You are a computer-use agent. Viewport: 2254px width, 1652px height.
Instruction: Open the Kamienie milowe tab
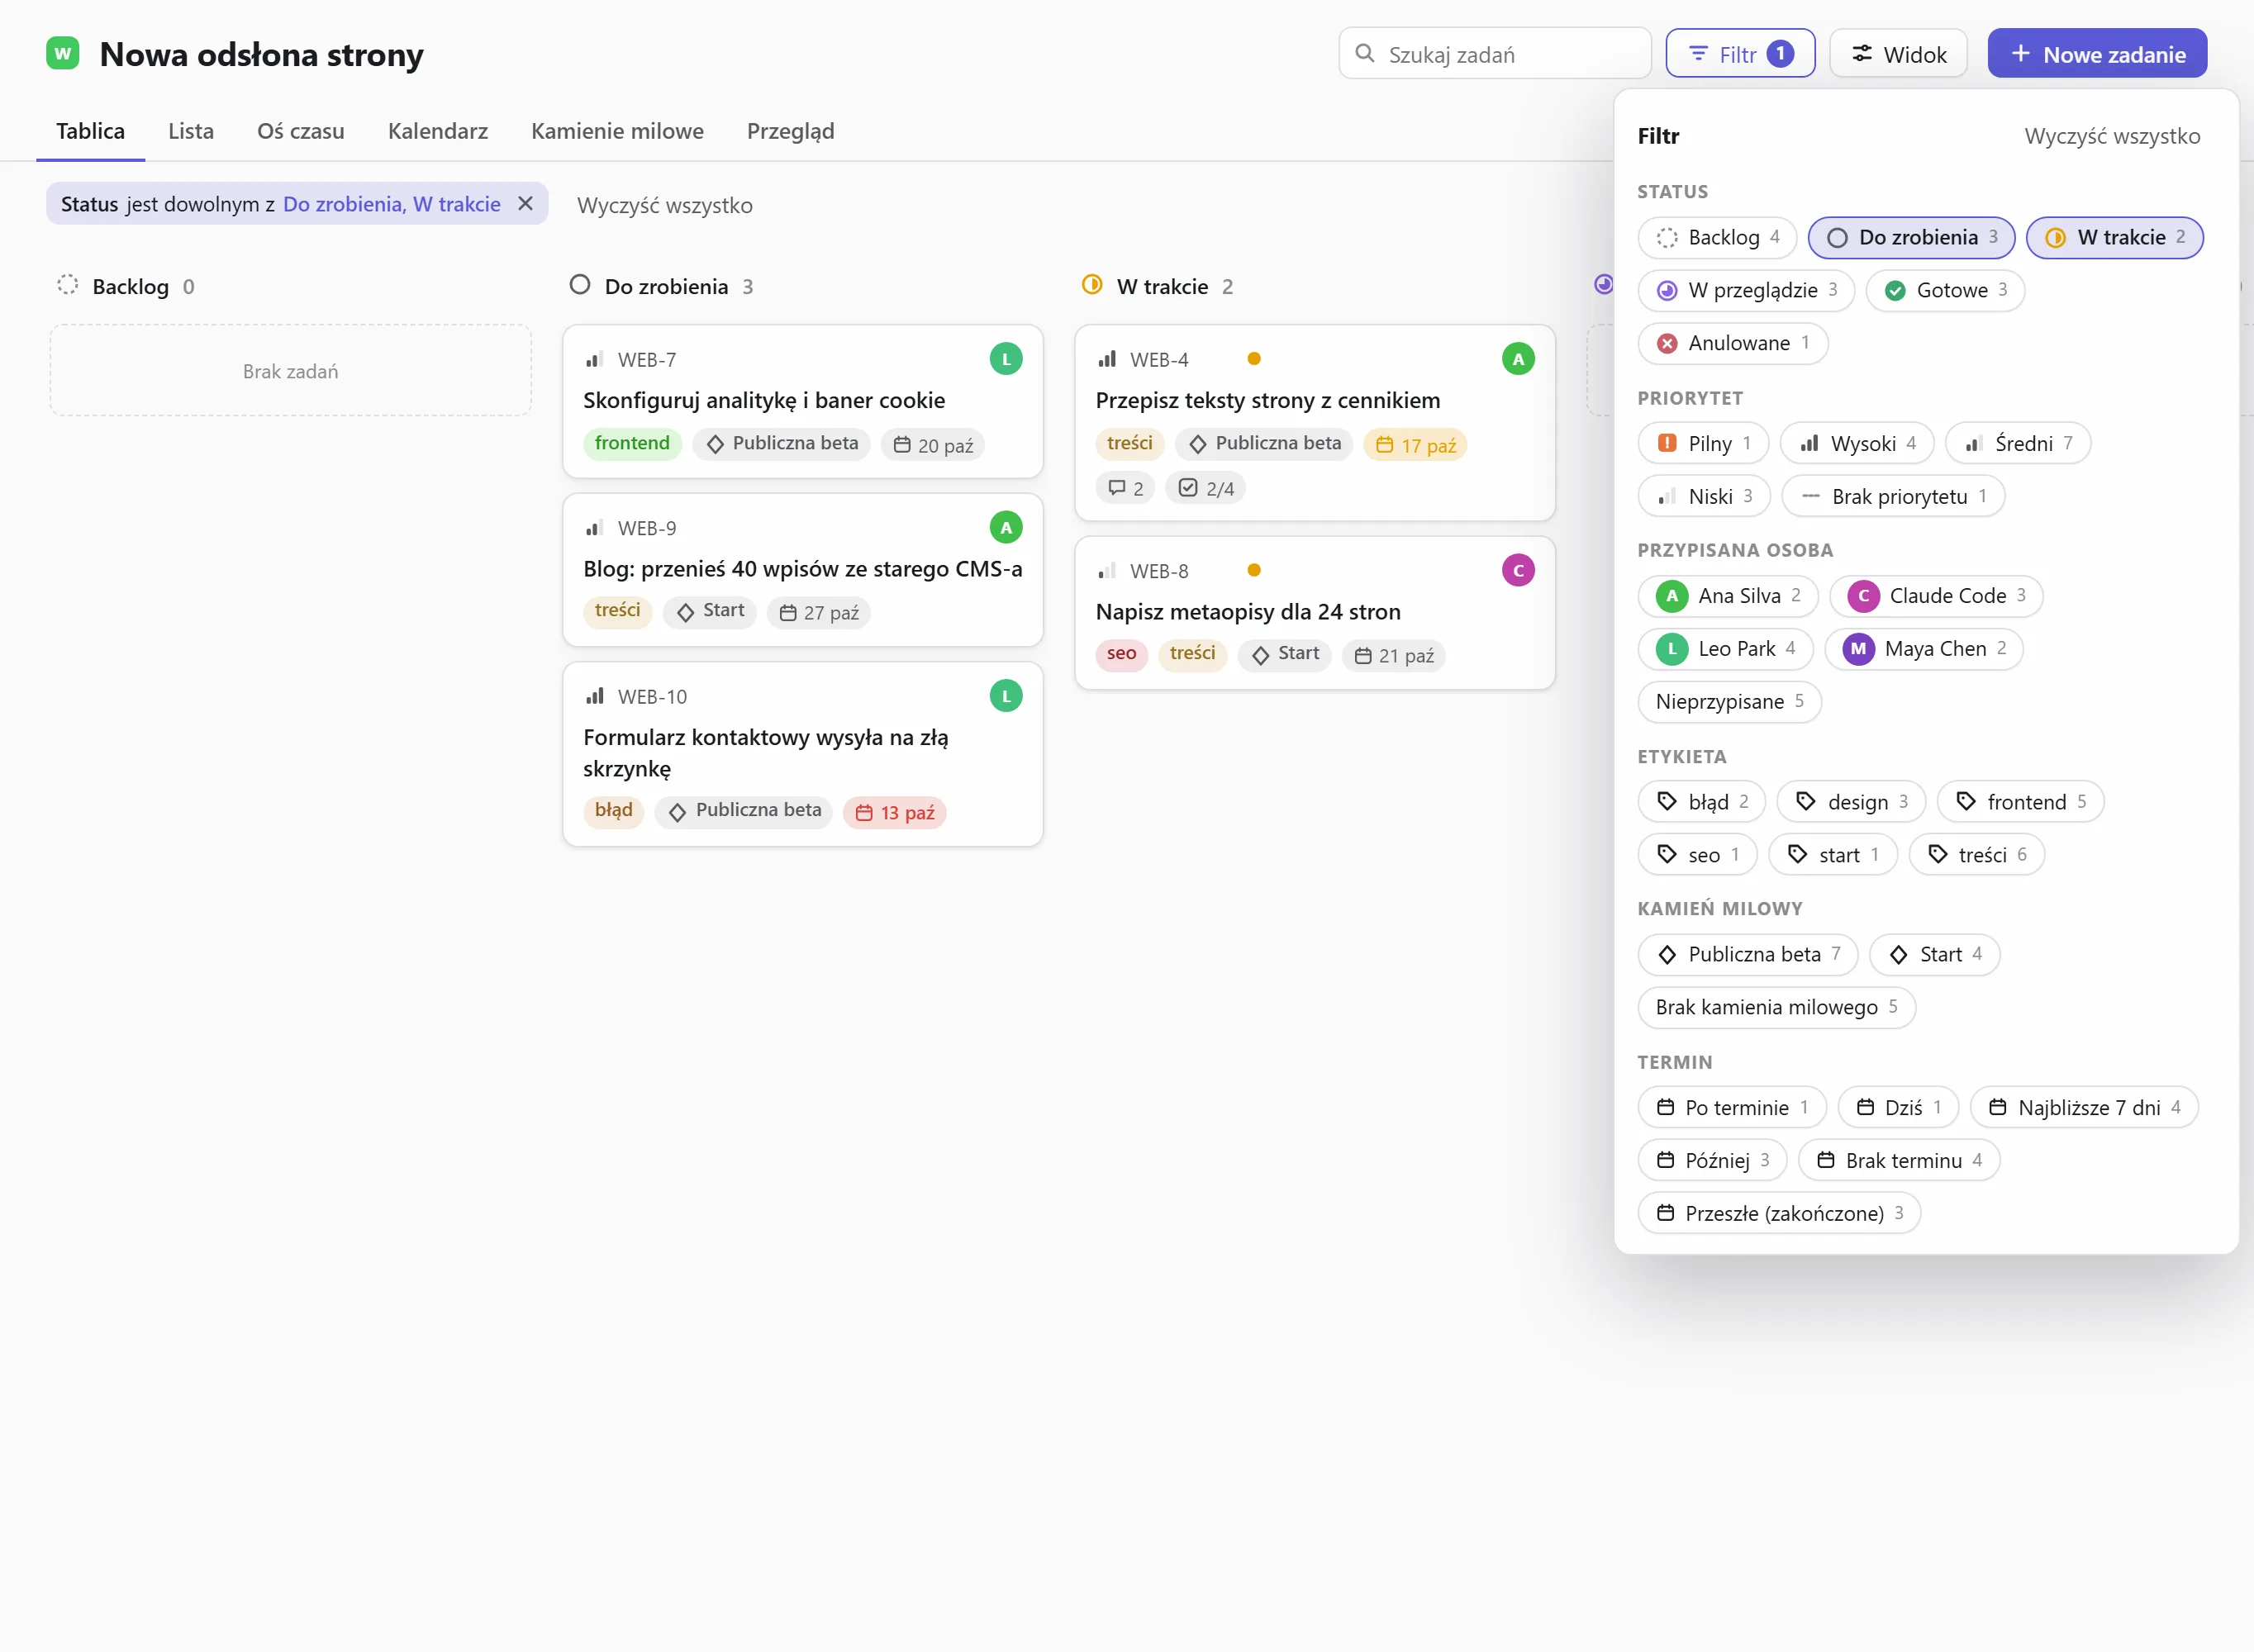click(617, 131)
